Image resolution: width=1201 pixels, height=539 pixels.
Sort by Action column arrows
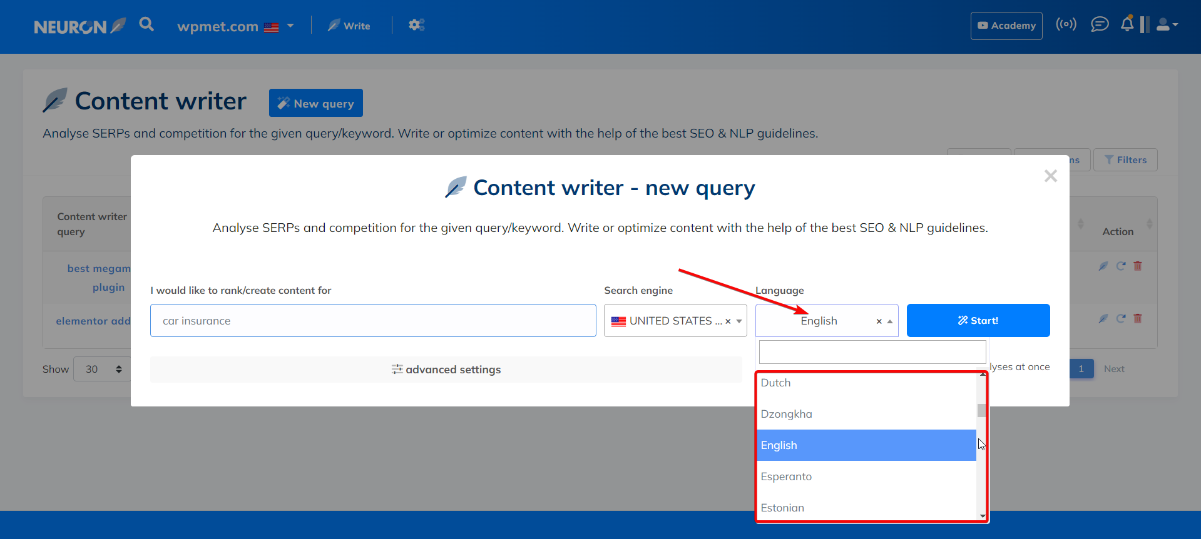point(1149,224)
